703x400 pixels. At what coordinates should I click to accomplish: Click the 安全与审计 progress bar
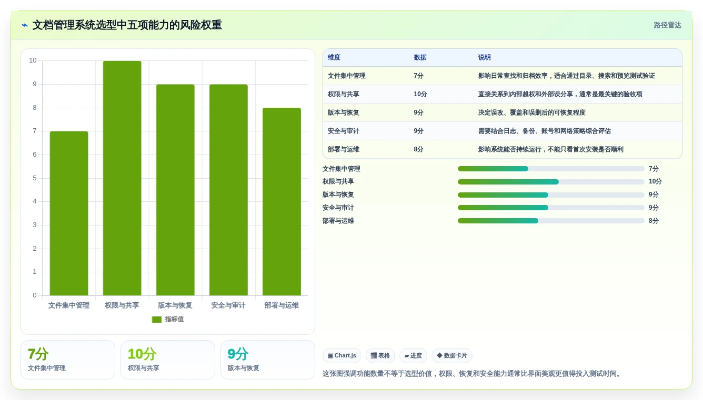tap(551, 208)
